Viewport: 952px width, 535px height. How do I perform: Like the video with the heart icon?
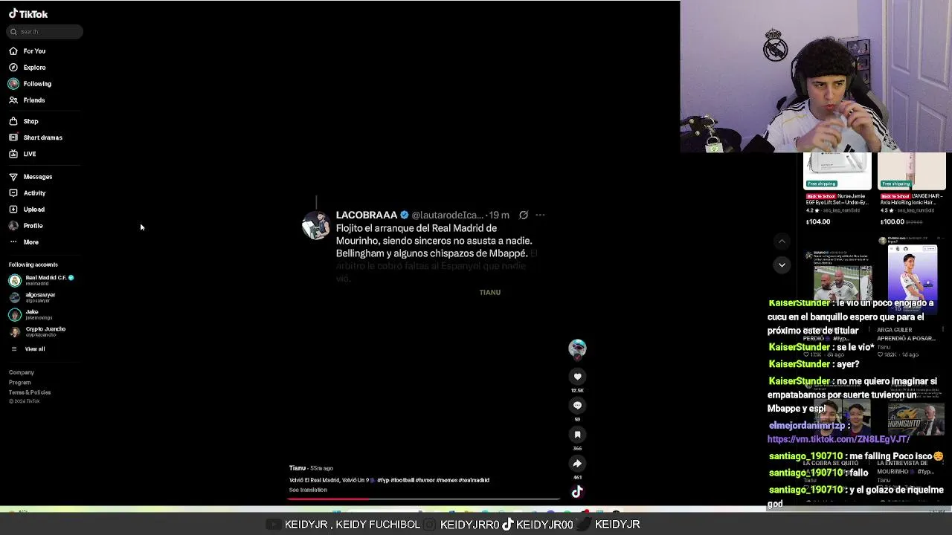coord(577,377)
